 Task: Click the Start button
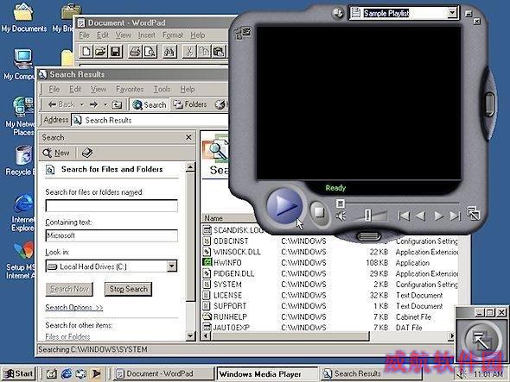[18, 374]
